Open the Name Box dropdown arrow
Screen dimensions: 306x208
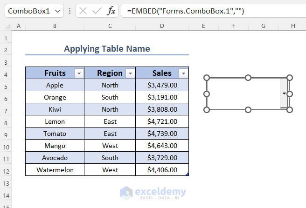tap(58, 11)
